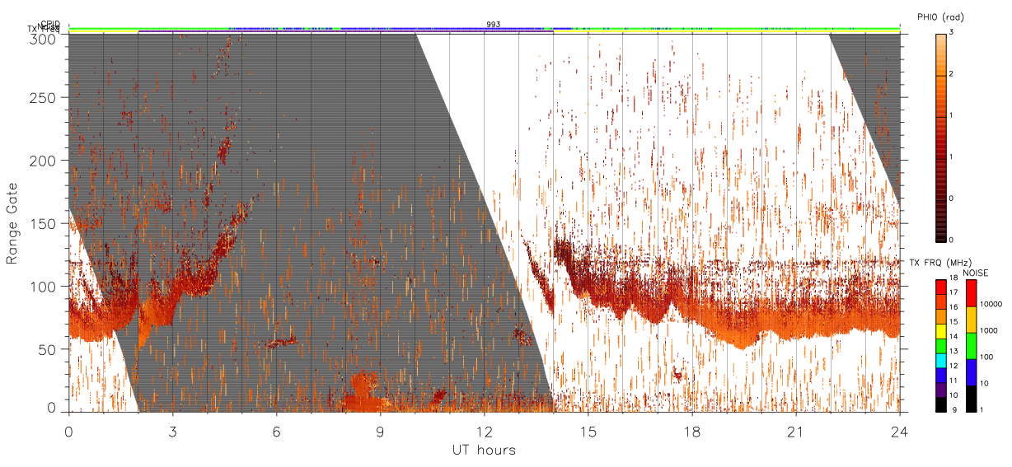Click the x-axis tick label '9'

coord(380,432)
